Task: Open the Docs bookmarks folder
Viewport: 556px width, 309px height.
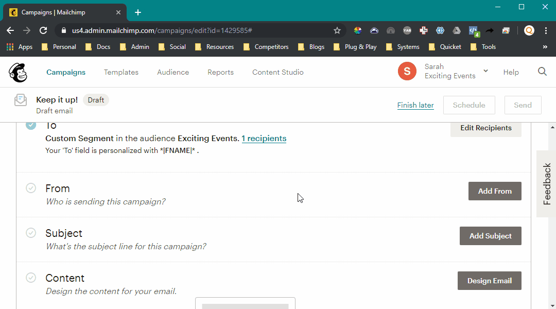Action: tap(98, 47)
